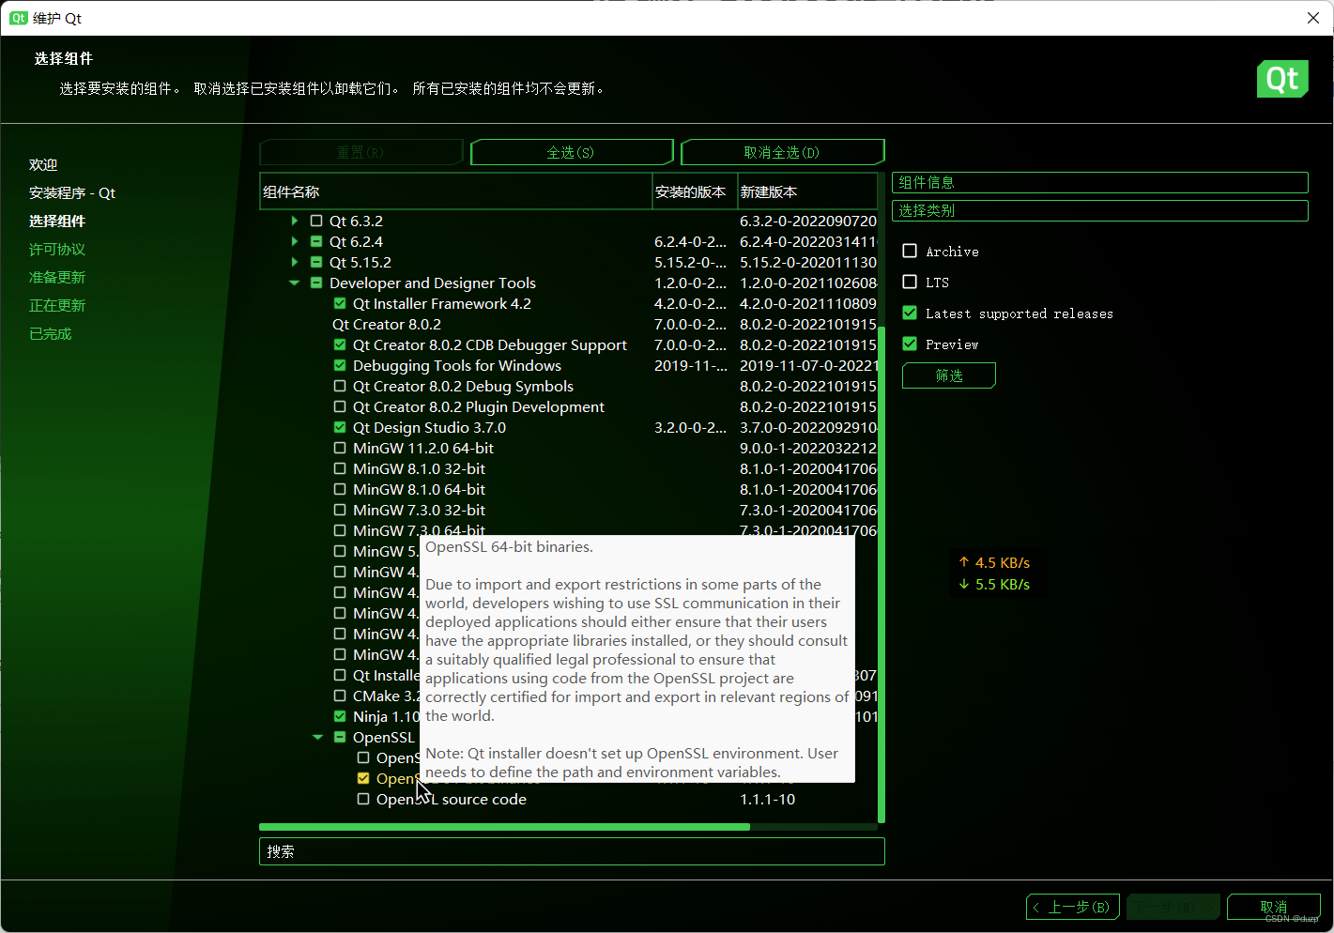Toggle the Qt 6.3.2 checkbox
Image resolution: width=1334 pixels, height=933 pixels.
tap(316, 221)
